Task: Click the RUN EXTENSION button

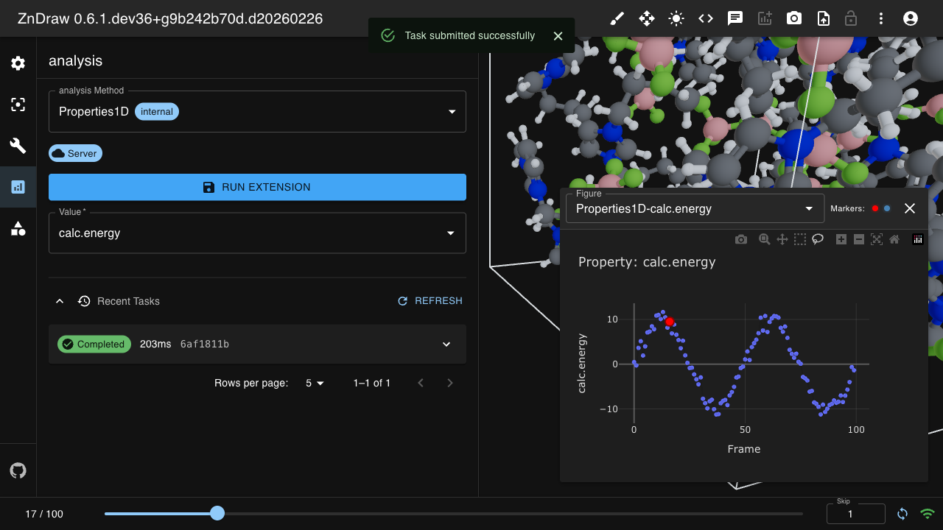Action: pyautogui.click(x=257, y=187)
